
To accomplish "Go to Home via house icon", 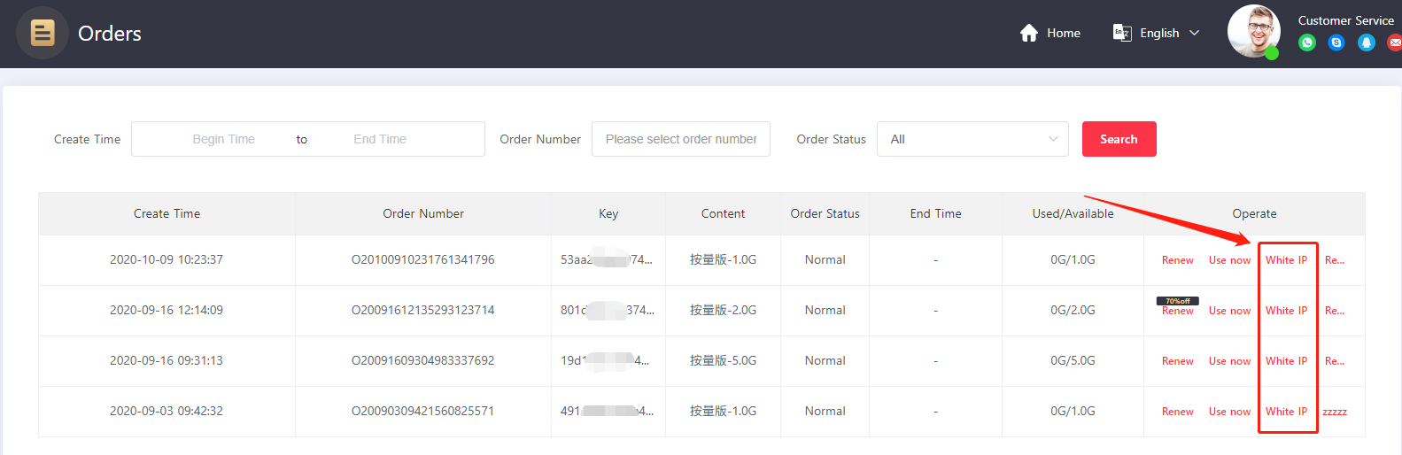I will pyautogui.click(x=1028, y=34).
